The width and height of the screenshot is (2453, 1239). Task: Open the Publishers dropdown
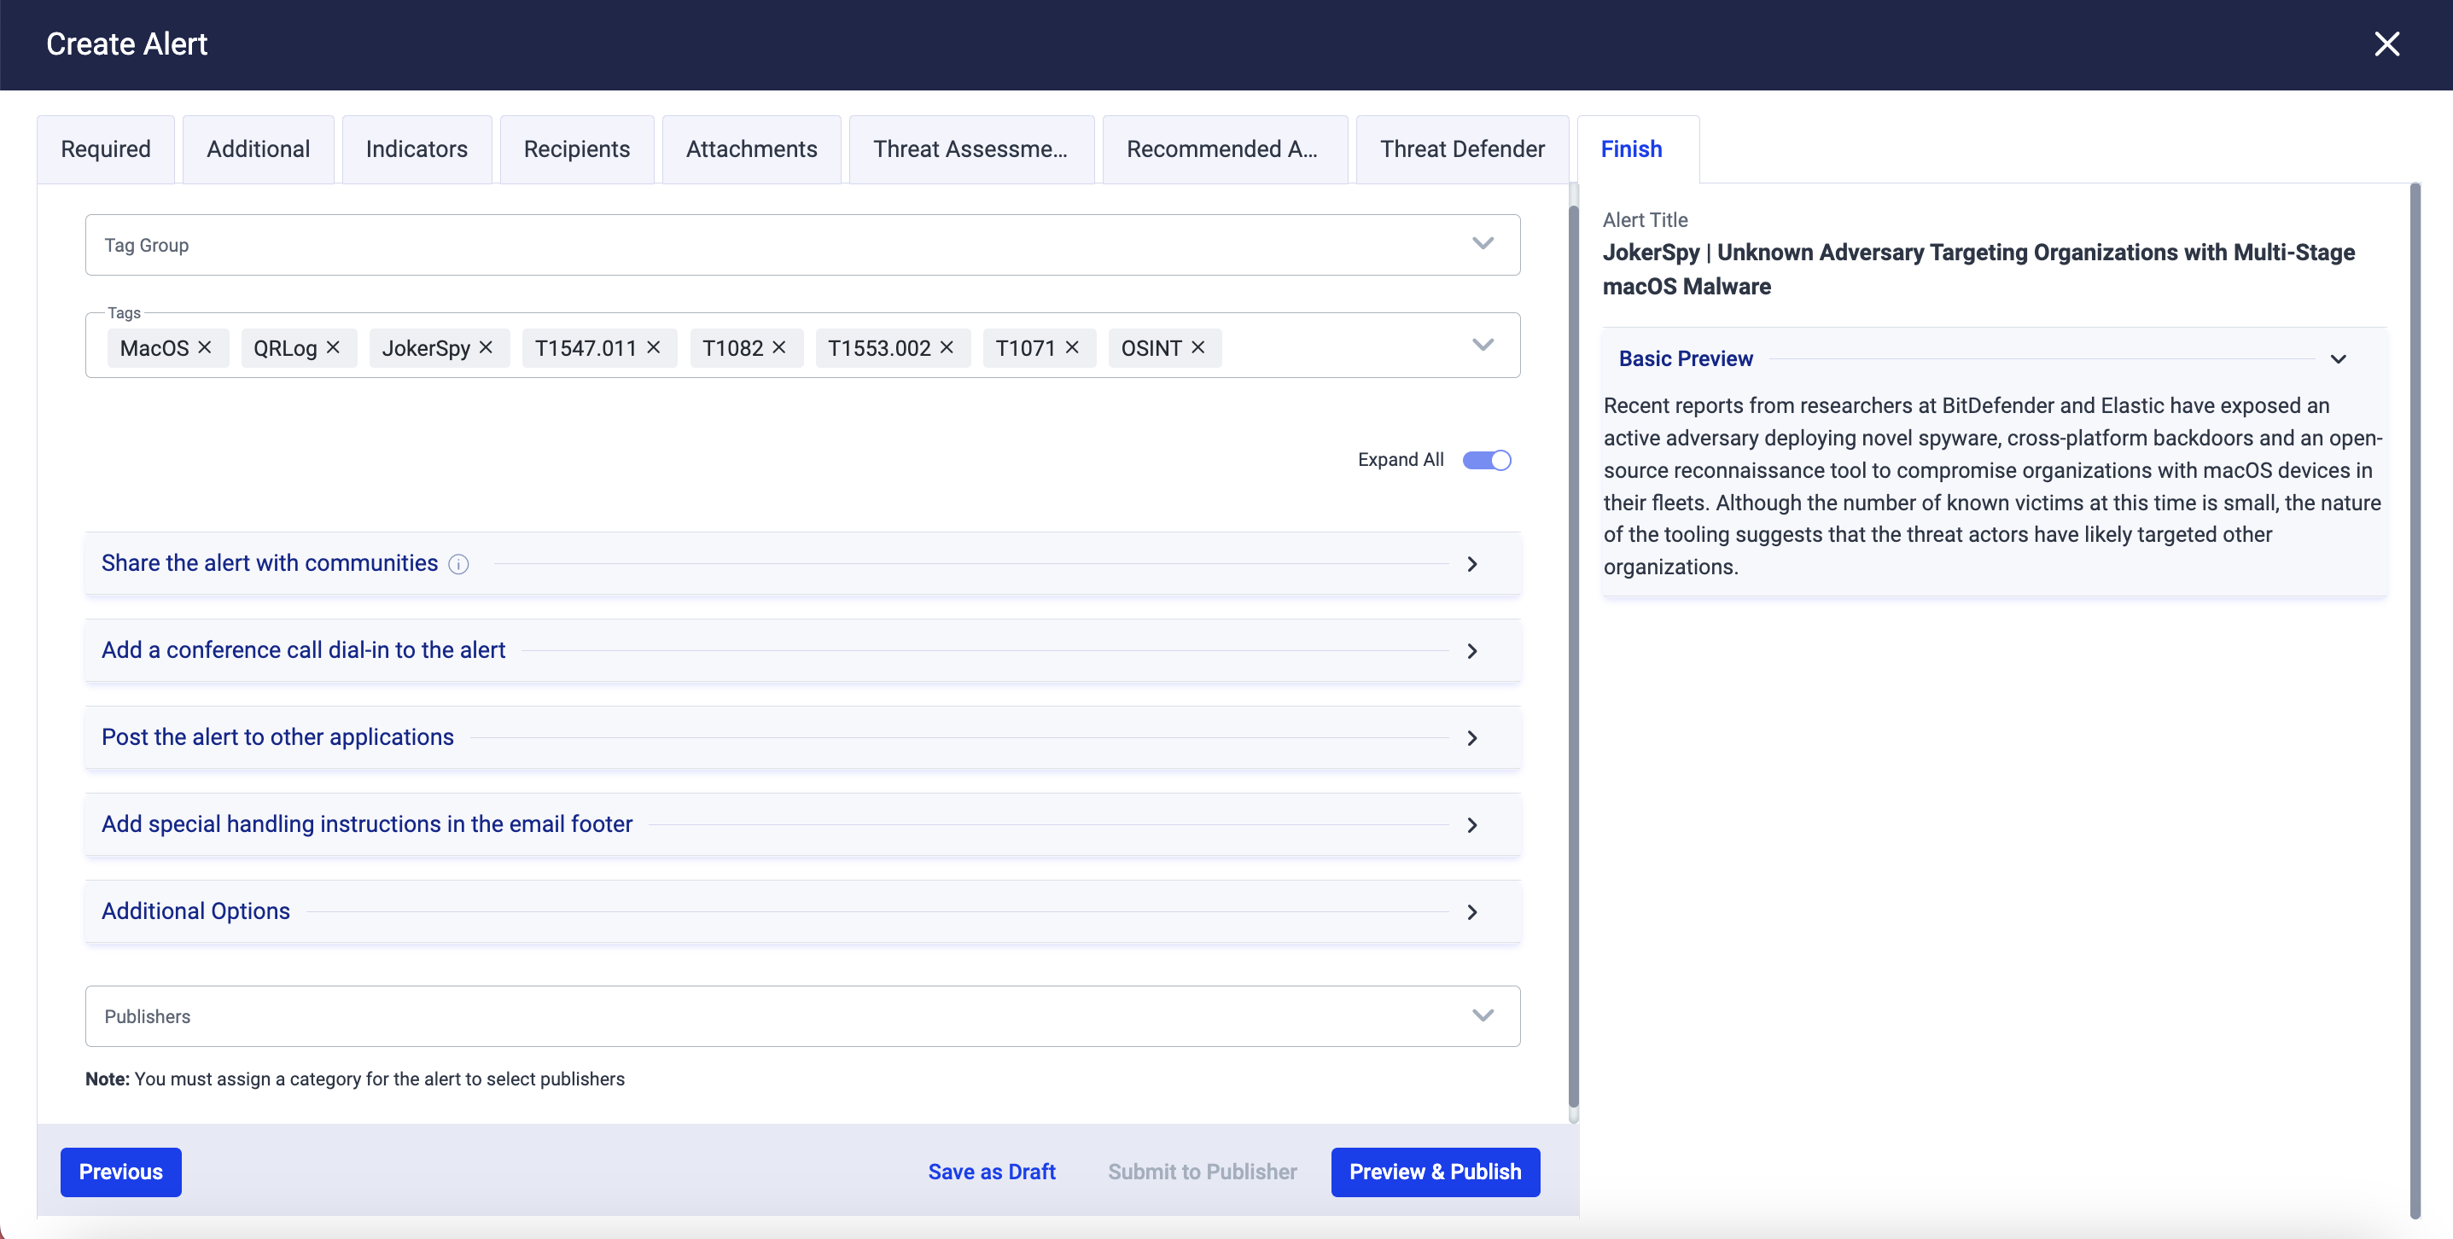point(1483,1016)
